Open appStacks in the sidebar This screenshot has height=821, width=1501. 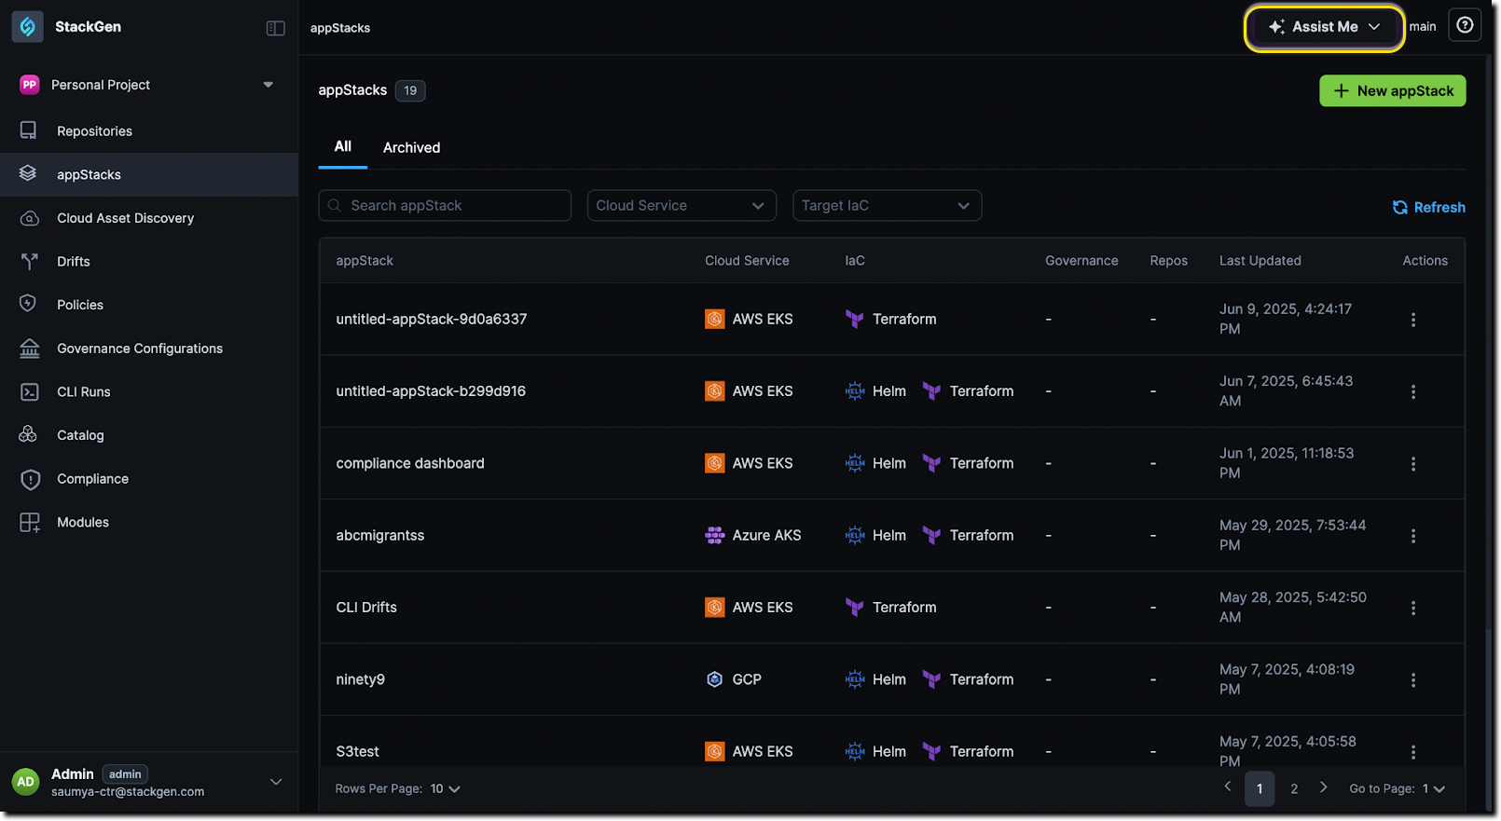click(x=149, y=174)
